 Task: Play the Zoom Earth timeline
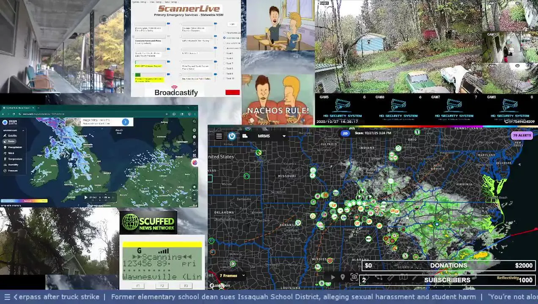pos(86,197)
